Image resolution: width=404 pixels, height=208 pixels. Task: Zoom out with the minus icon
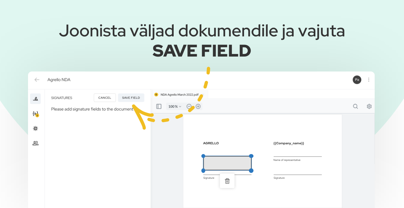pyautogui.click(x=189, y=106)
